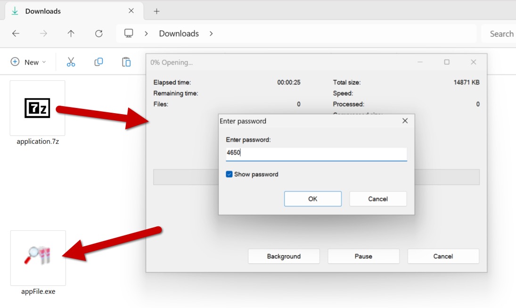
Task: Click the This PC monitor icon
Action: tap(129, 33)
